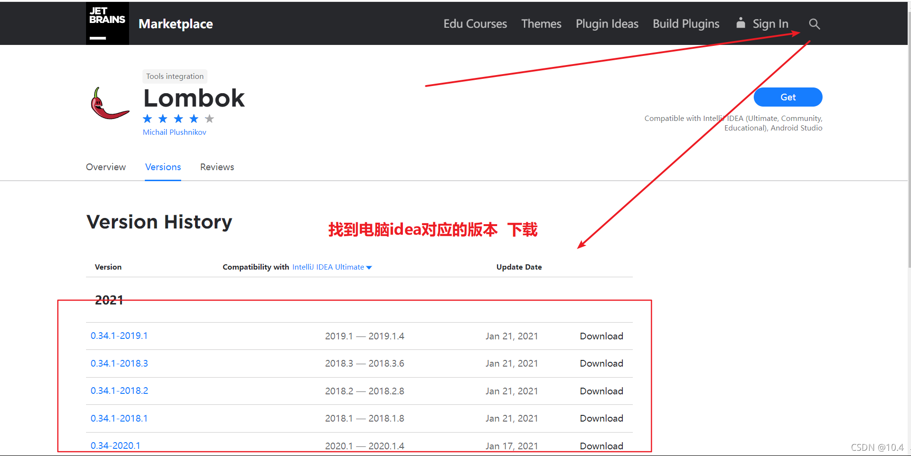Click the 'Version History' heading

(159, 222)
